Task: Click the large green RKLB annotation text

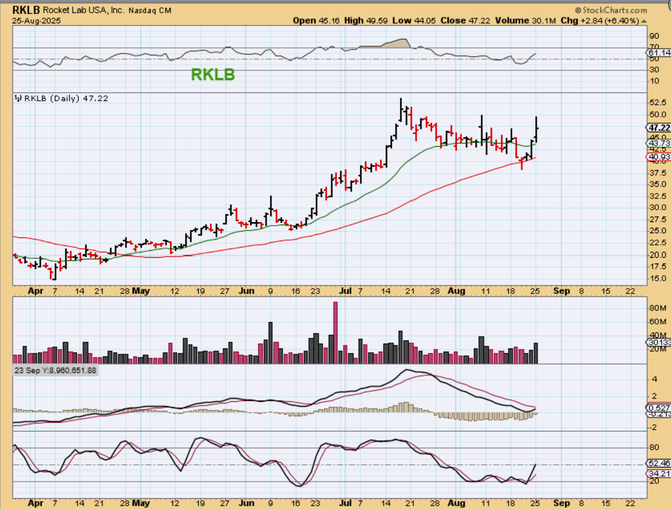Action: pos(212,75)
